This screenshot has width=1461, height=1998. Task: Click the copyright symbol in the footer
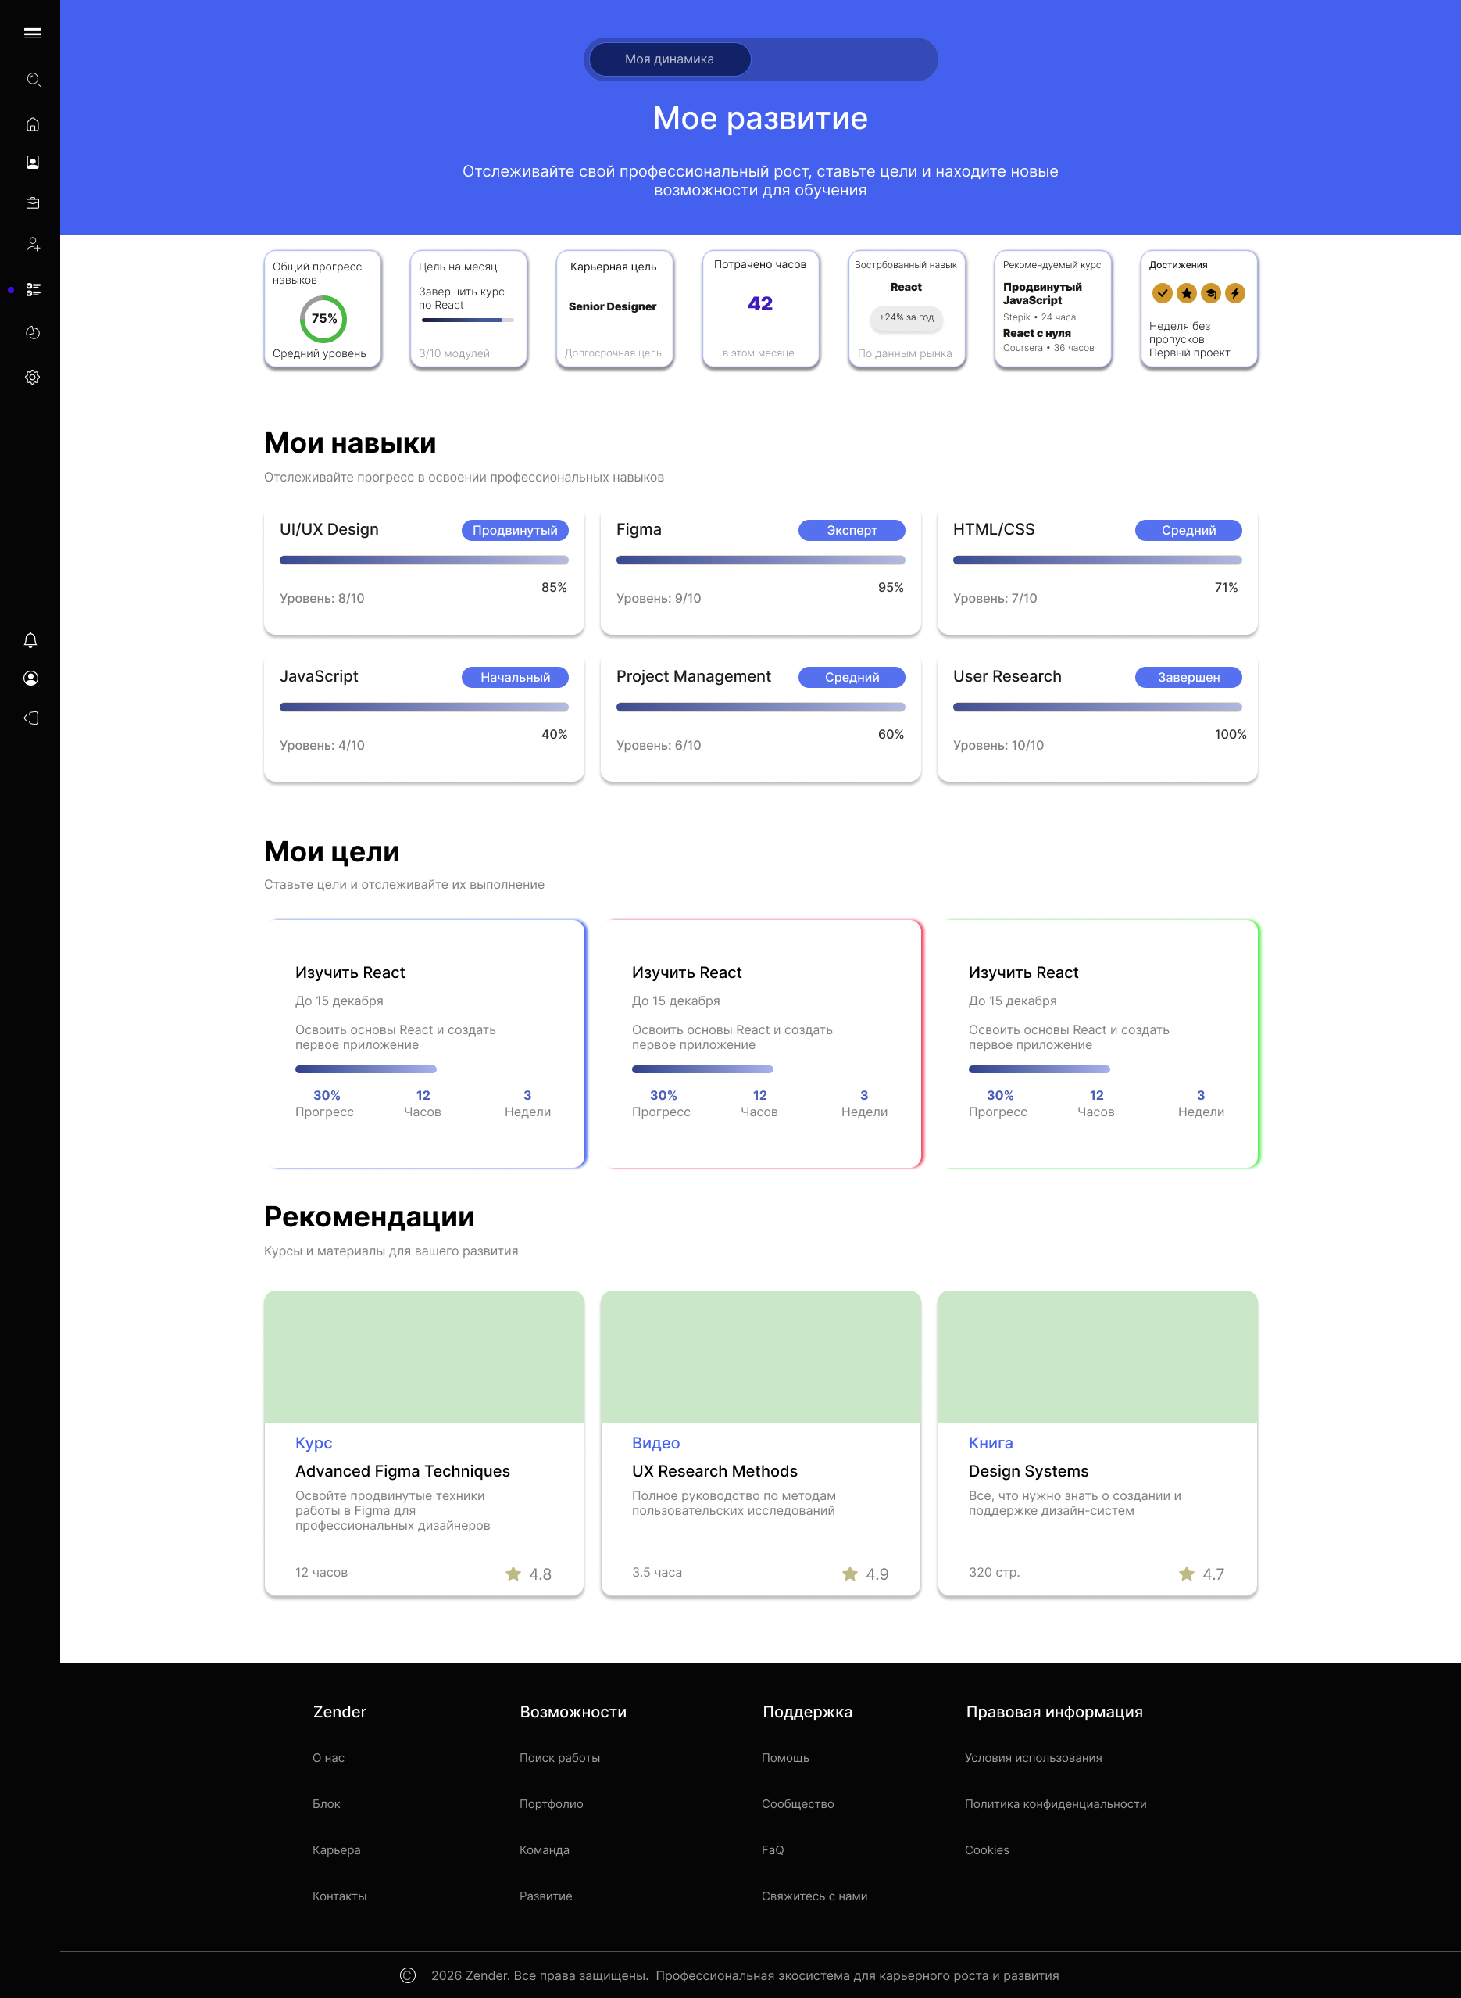tap(408, 1975)
